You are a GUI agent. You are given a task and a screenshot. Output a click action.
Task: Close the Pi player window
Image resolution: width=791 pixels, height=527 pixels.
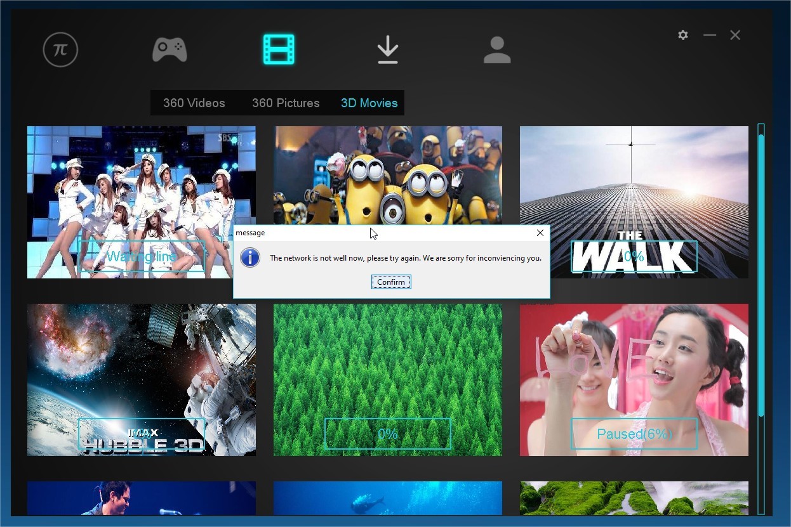(735, 35)
